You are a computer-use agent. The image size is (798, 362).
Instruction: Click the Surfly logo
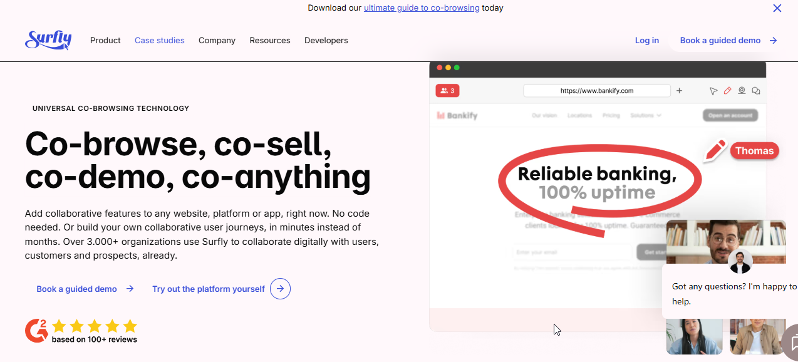click(x=48, y=40)
